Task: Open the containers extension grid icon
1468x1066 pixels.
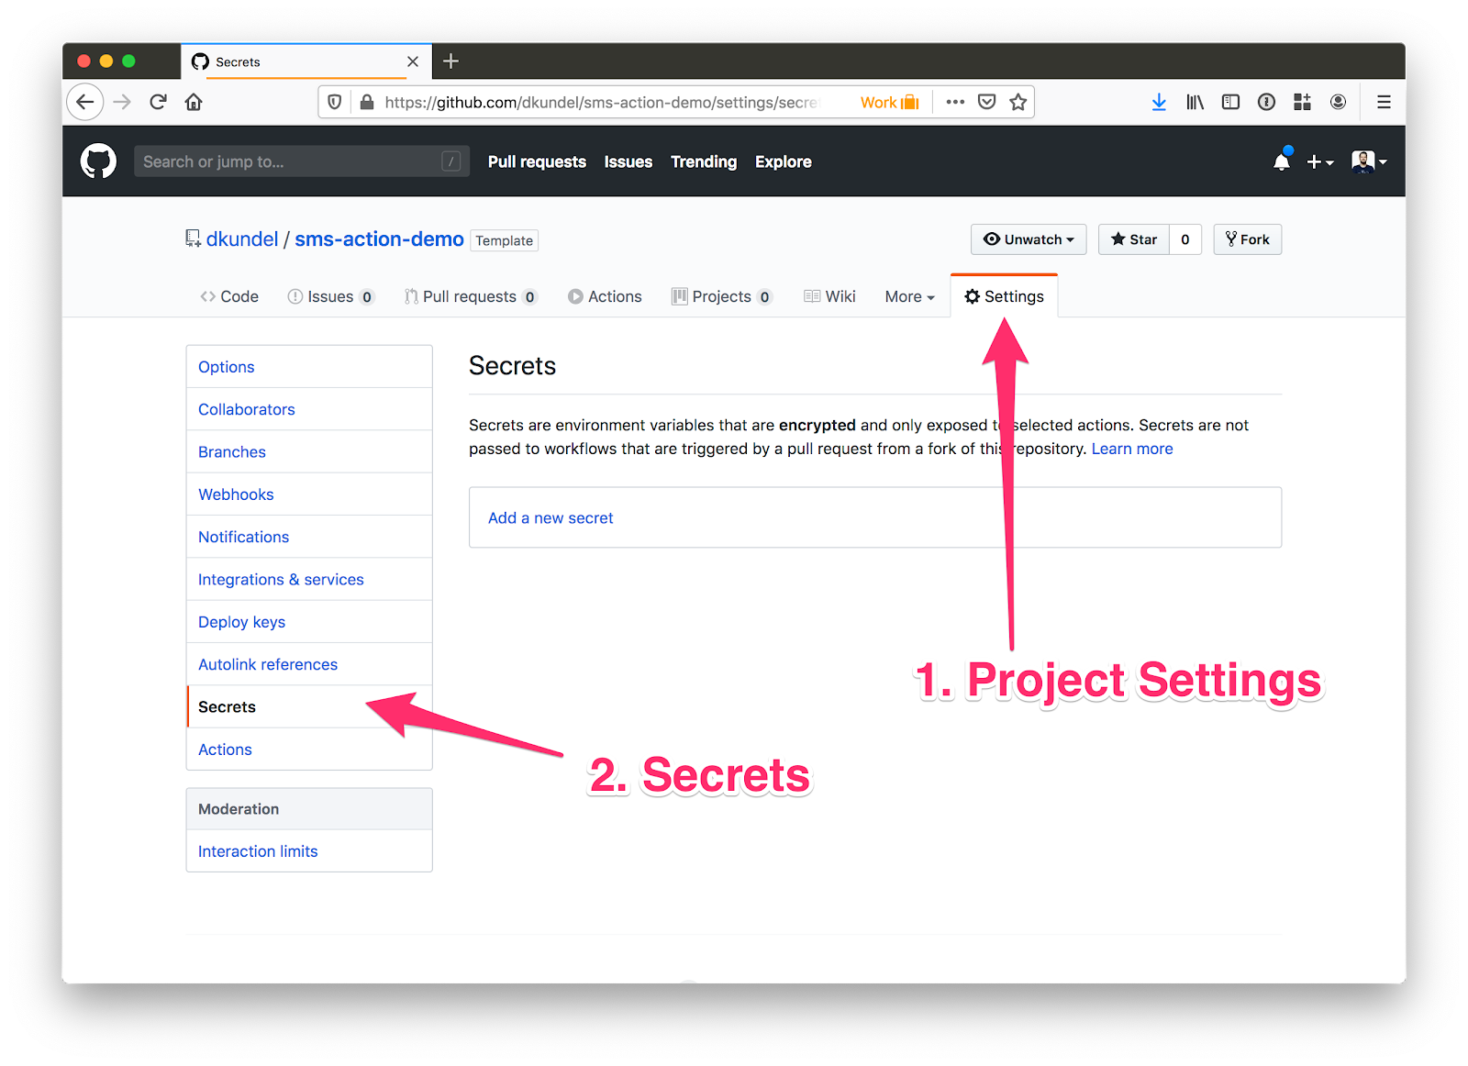Action: tap(1302, 102)
